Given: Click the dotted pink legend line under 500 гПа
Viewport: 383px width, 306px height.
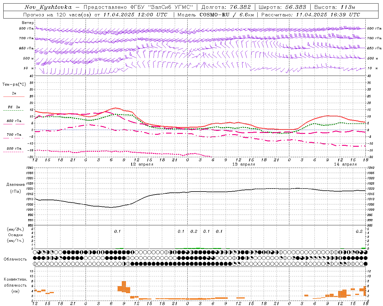Looking at the screenshot, I should (13, 152).
